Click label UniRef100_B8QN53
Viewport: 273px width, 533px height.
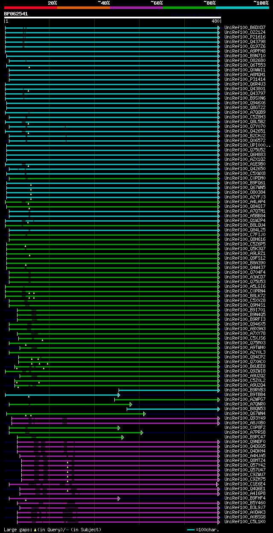(246, 409)
